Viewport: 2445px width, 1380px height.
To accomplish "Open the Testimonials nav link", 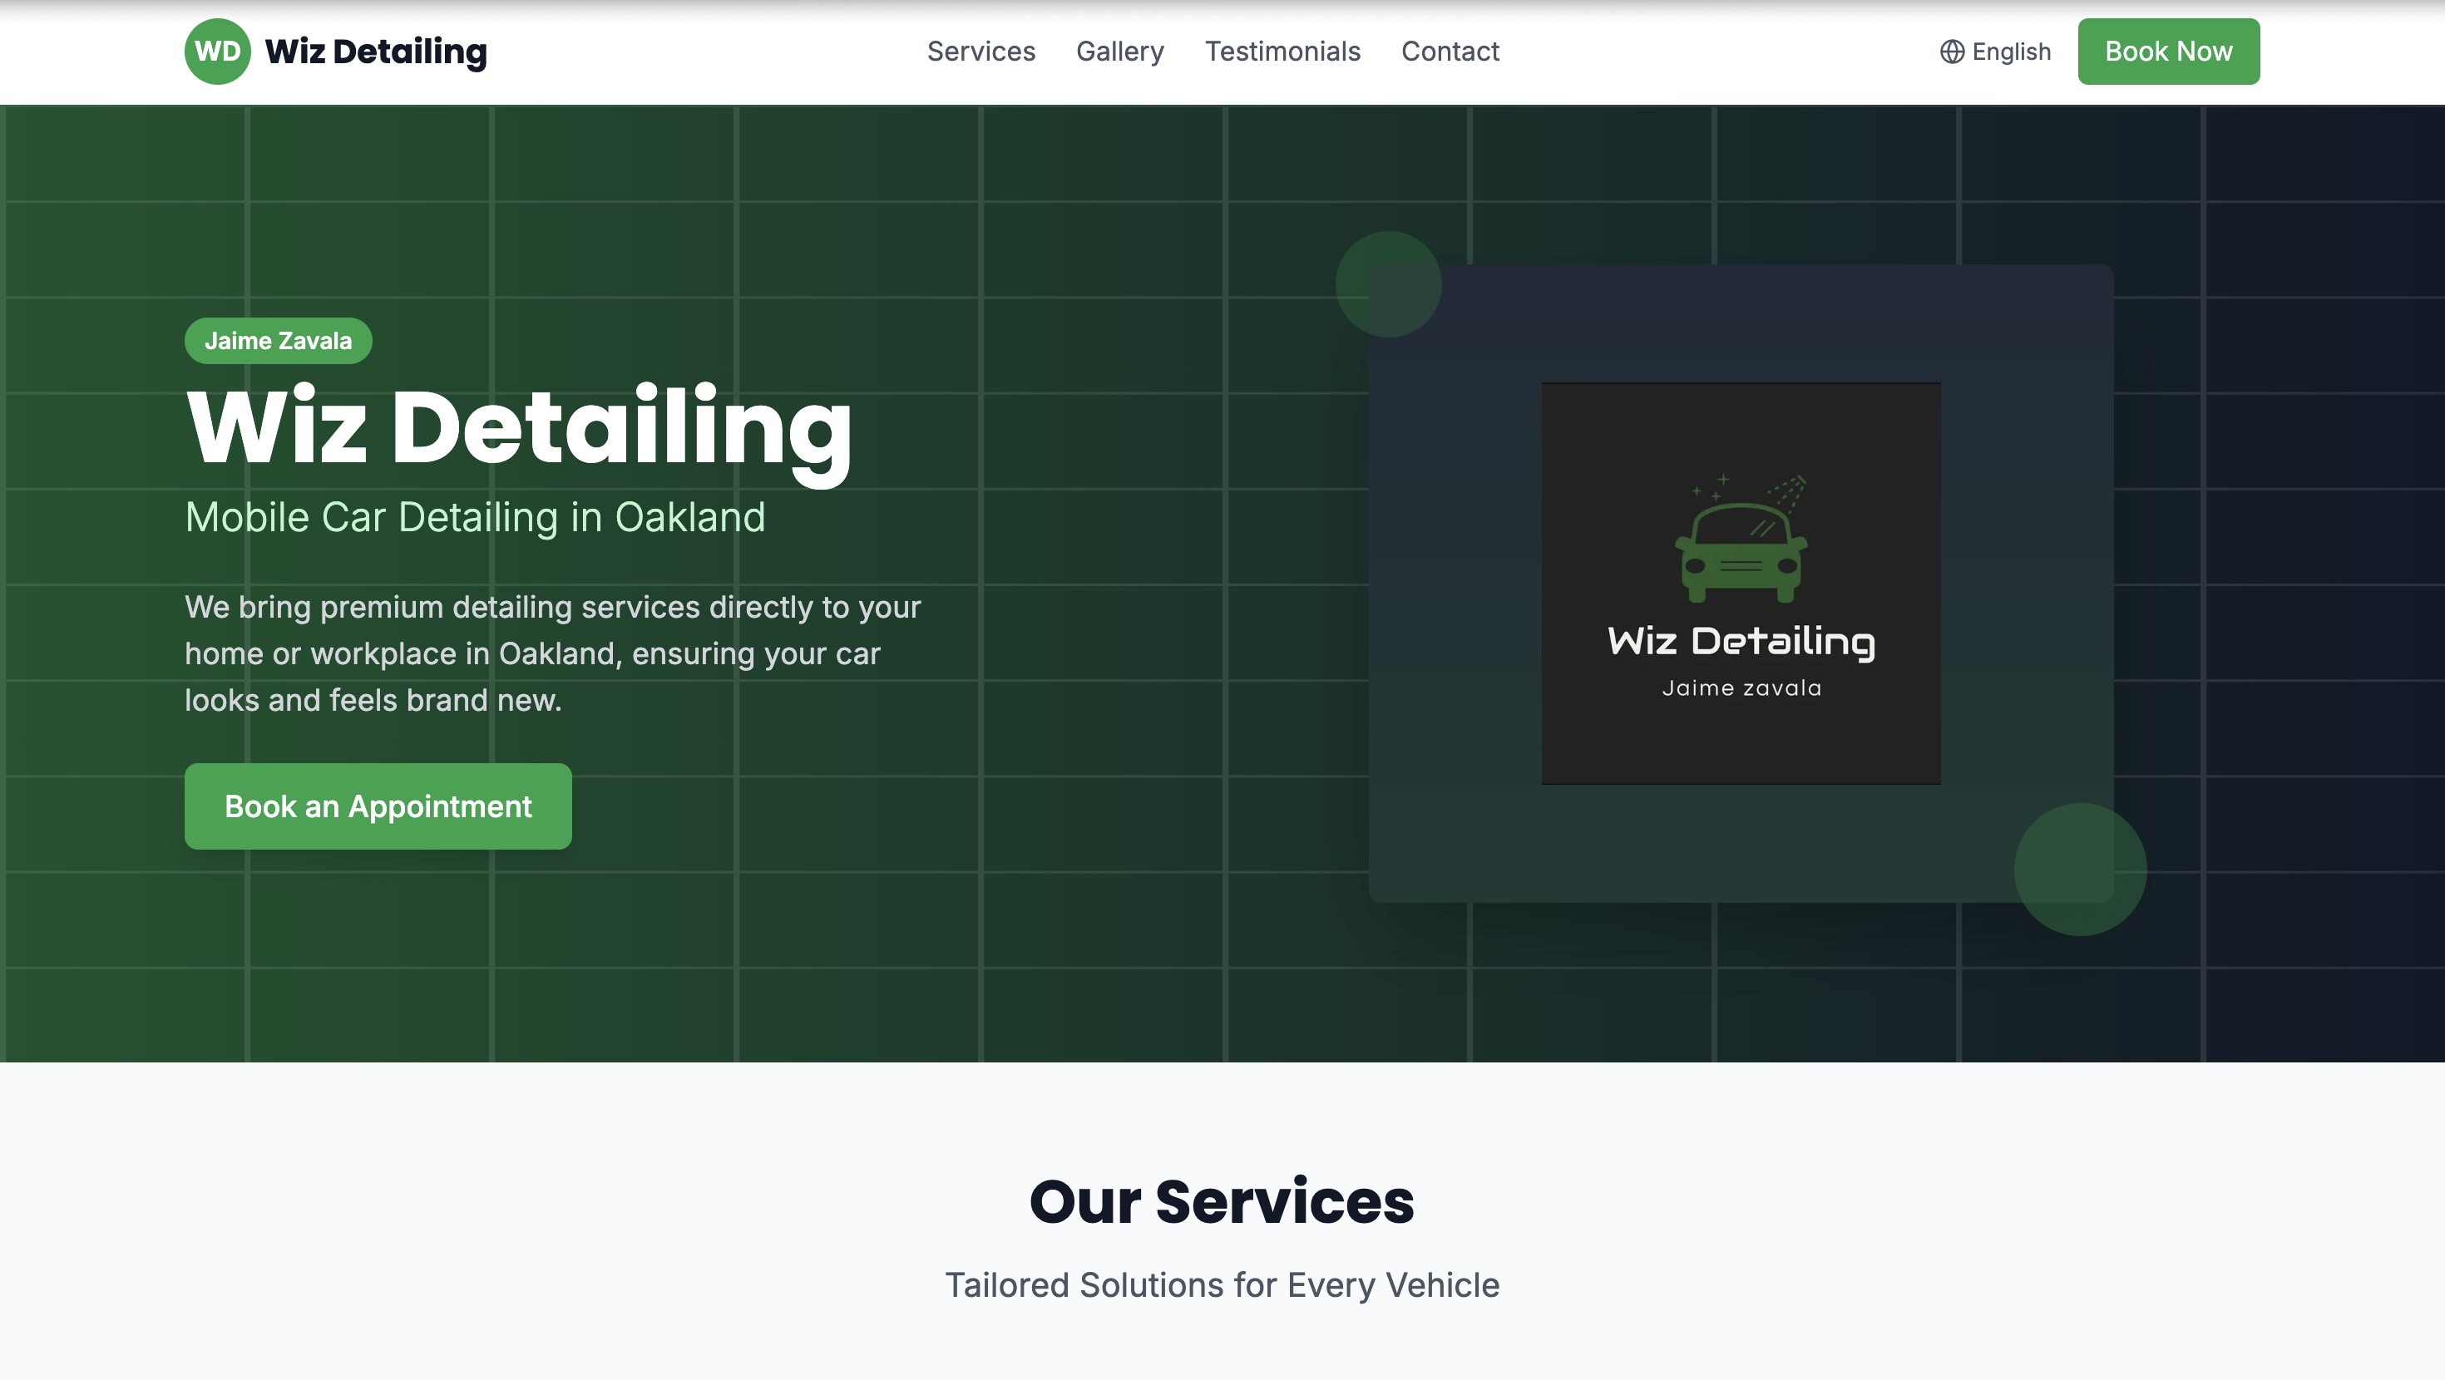I will click(1282, 52).
